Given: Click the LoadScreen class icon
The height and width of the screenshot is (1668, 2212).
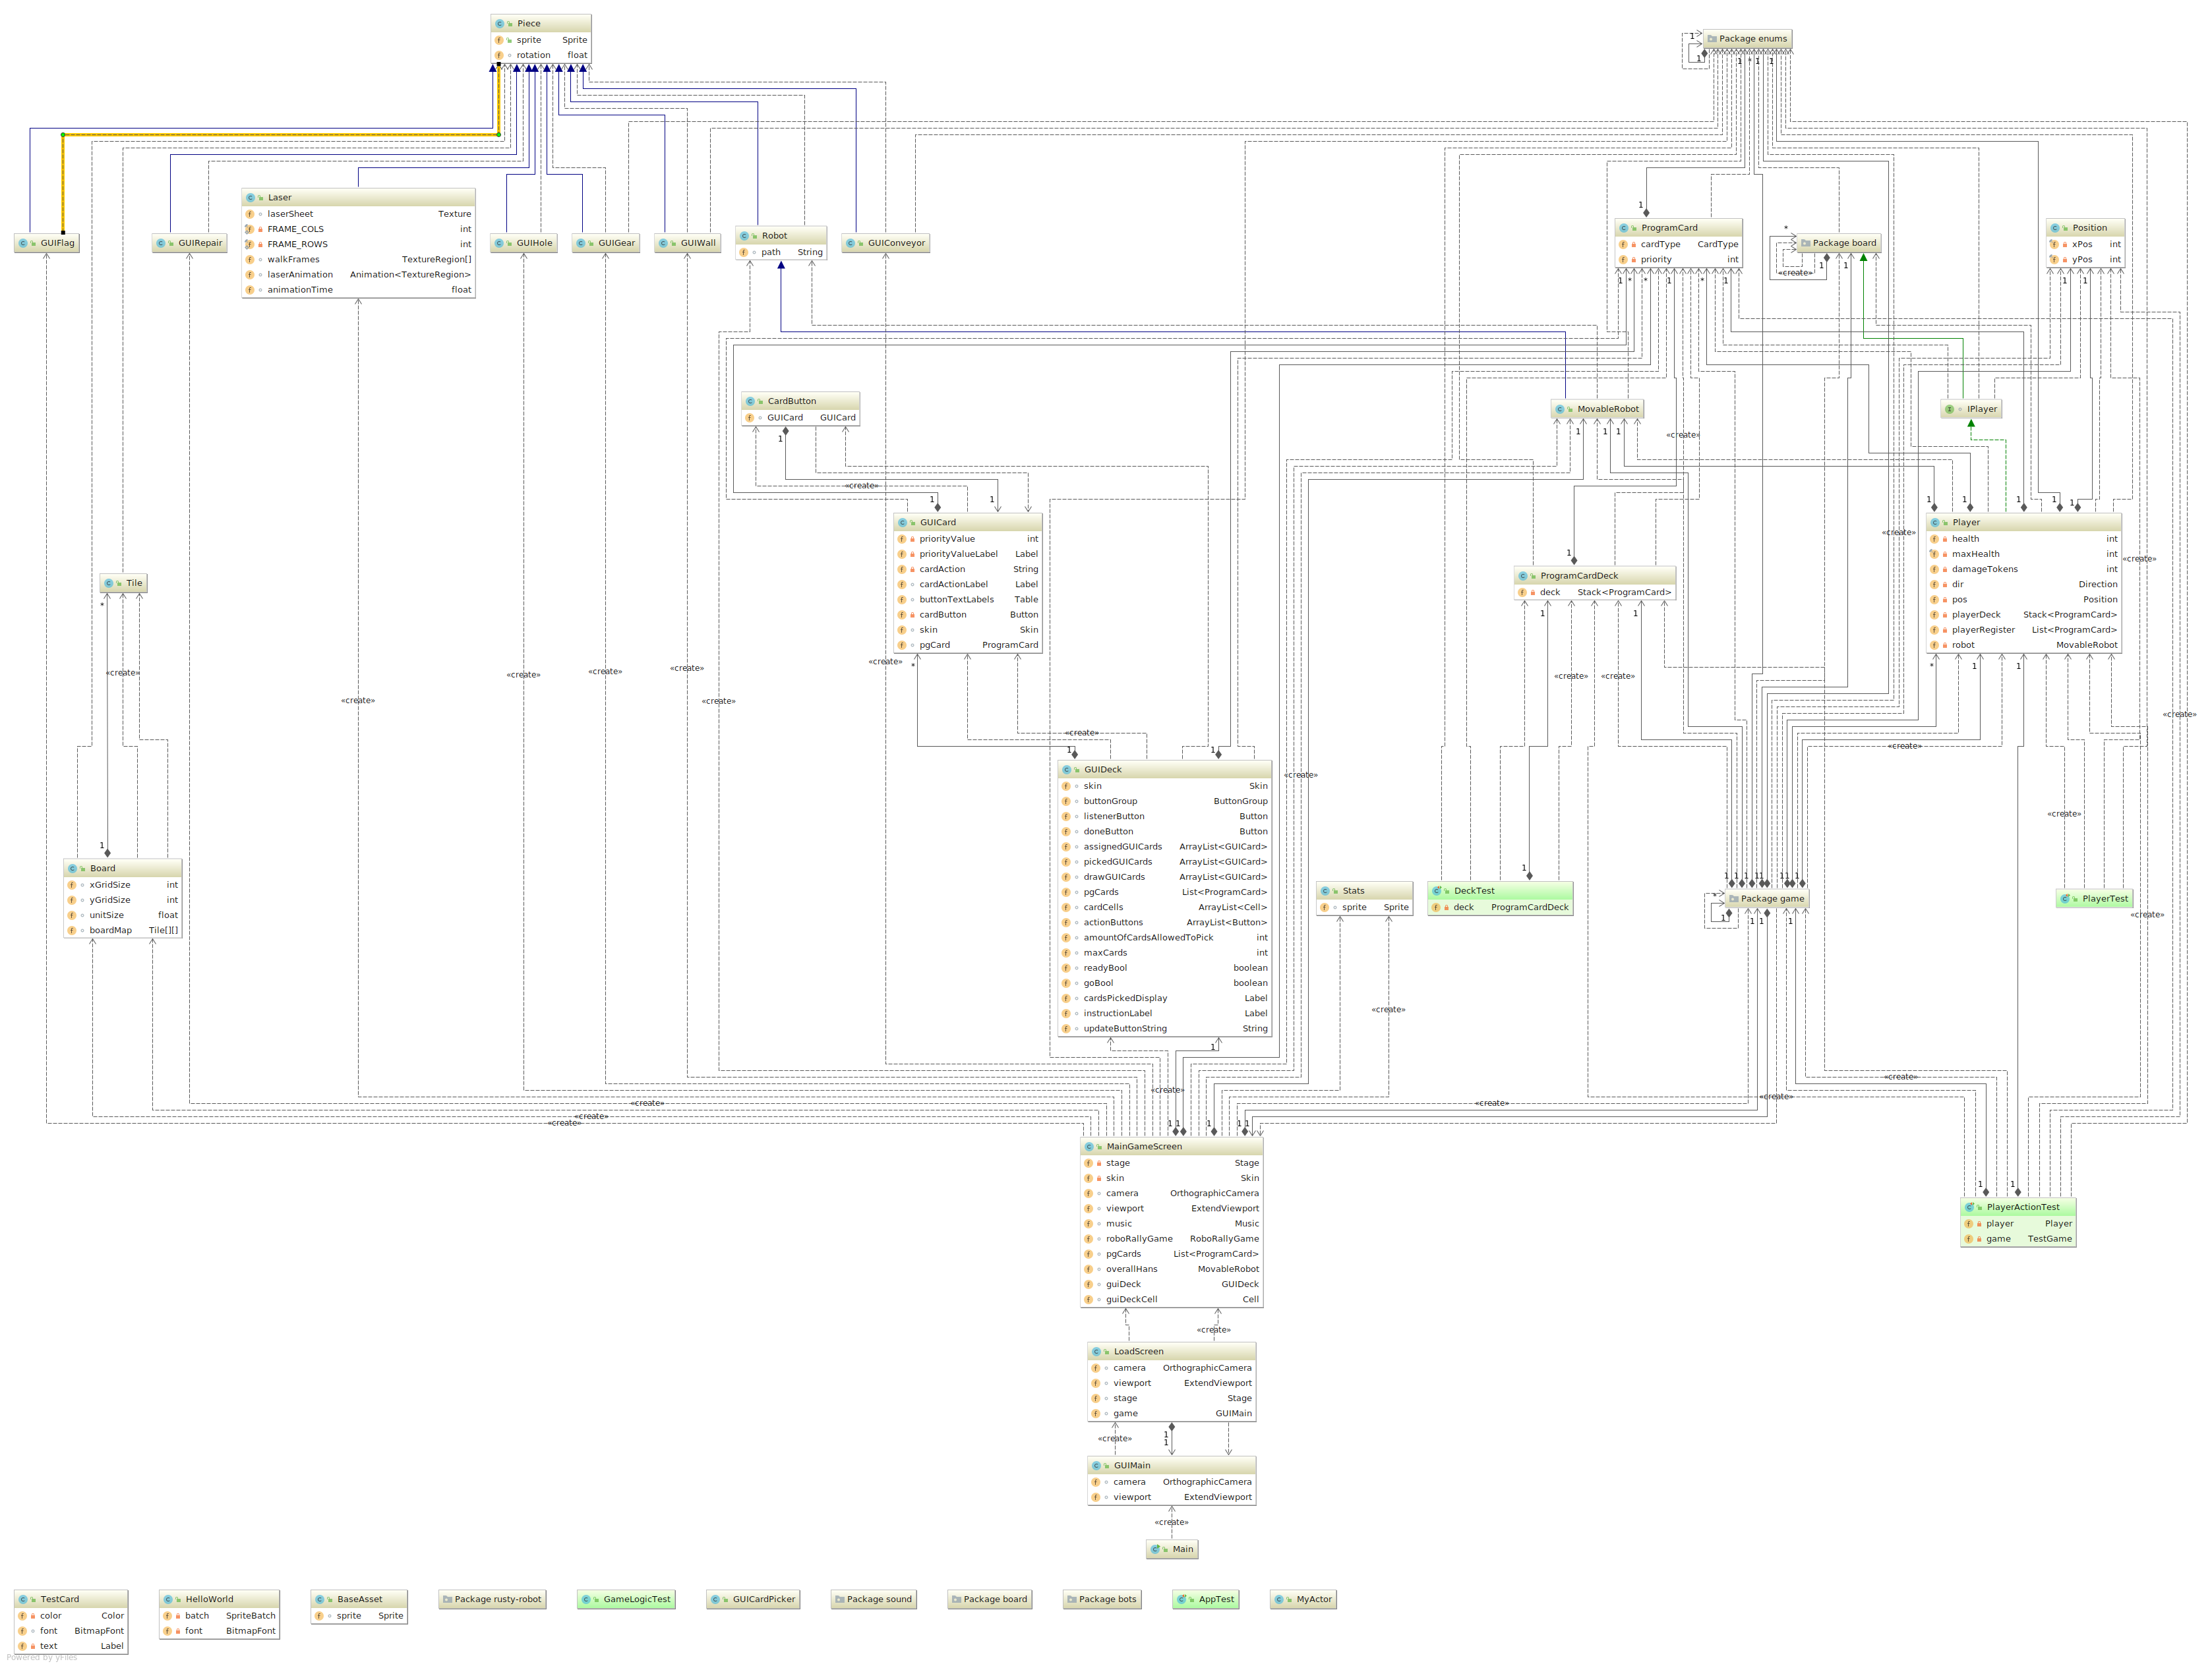Looking at the screenshot, I should [x=1097, y=1351].
